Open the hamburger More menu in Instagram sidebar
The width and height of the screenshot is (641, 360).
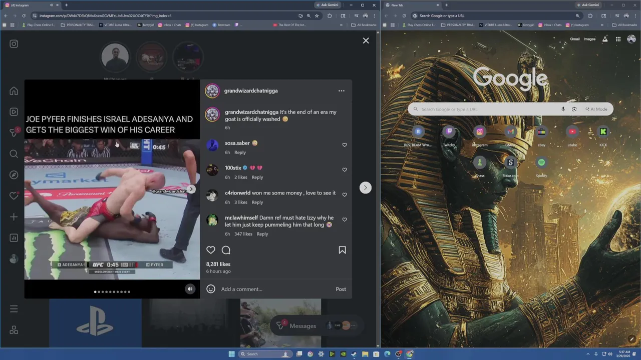[14, 309]
